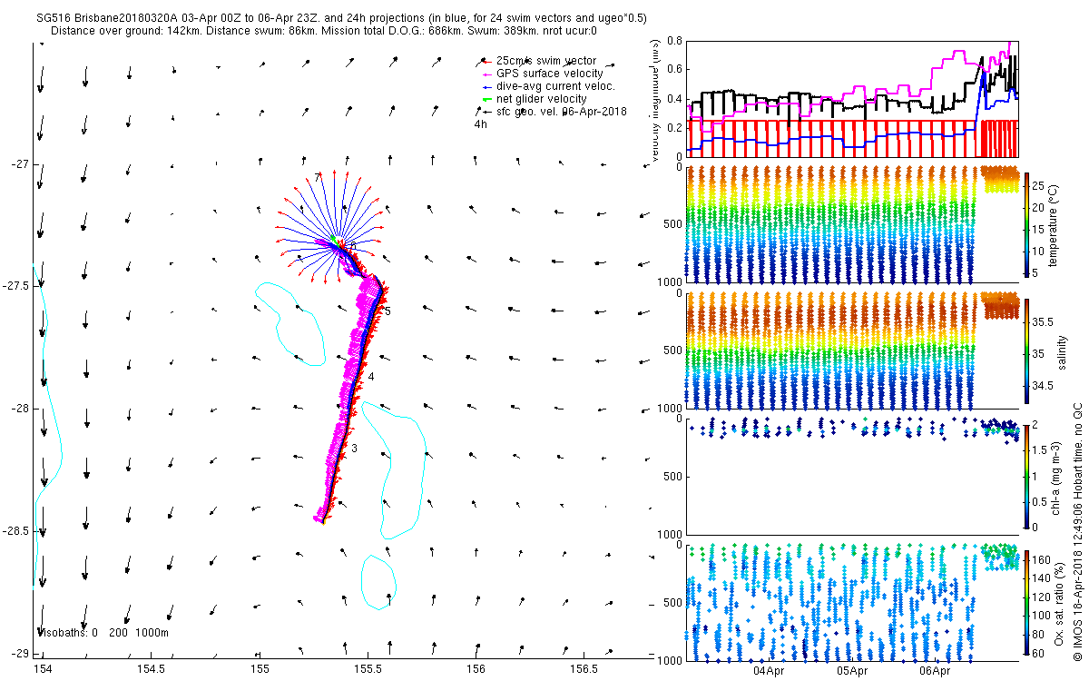Select the '25cm/s swim vector' legend label

pos(548,60)
